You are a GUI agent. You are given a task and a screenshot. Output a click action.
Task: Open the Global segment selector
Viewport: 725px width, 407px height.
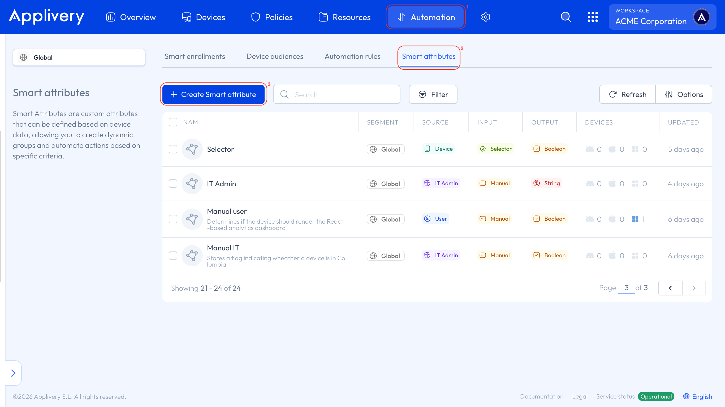[x=79, y=57]
